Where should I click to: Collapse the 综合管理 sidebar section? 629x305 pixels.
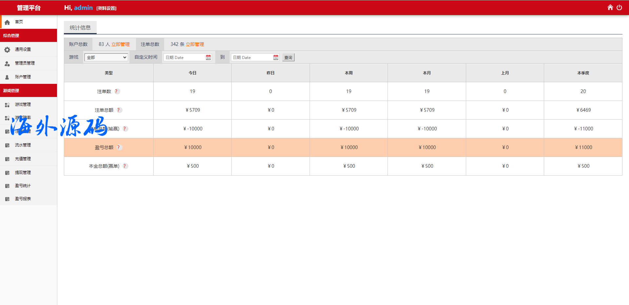pyautogui.click(x=29, y=35)
